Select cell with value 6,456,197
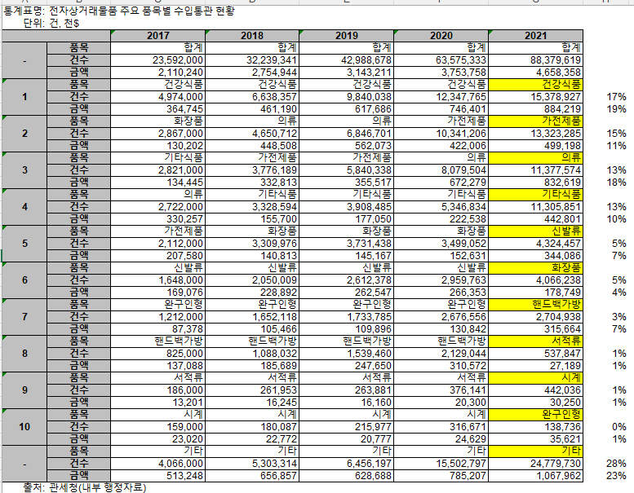The image size is (634, 493). pyautogui.click(x=347, y=463)
